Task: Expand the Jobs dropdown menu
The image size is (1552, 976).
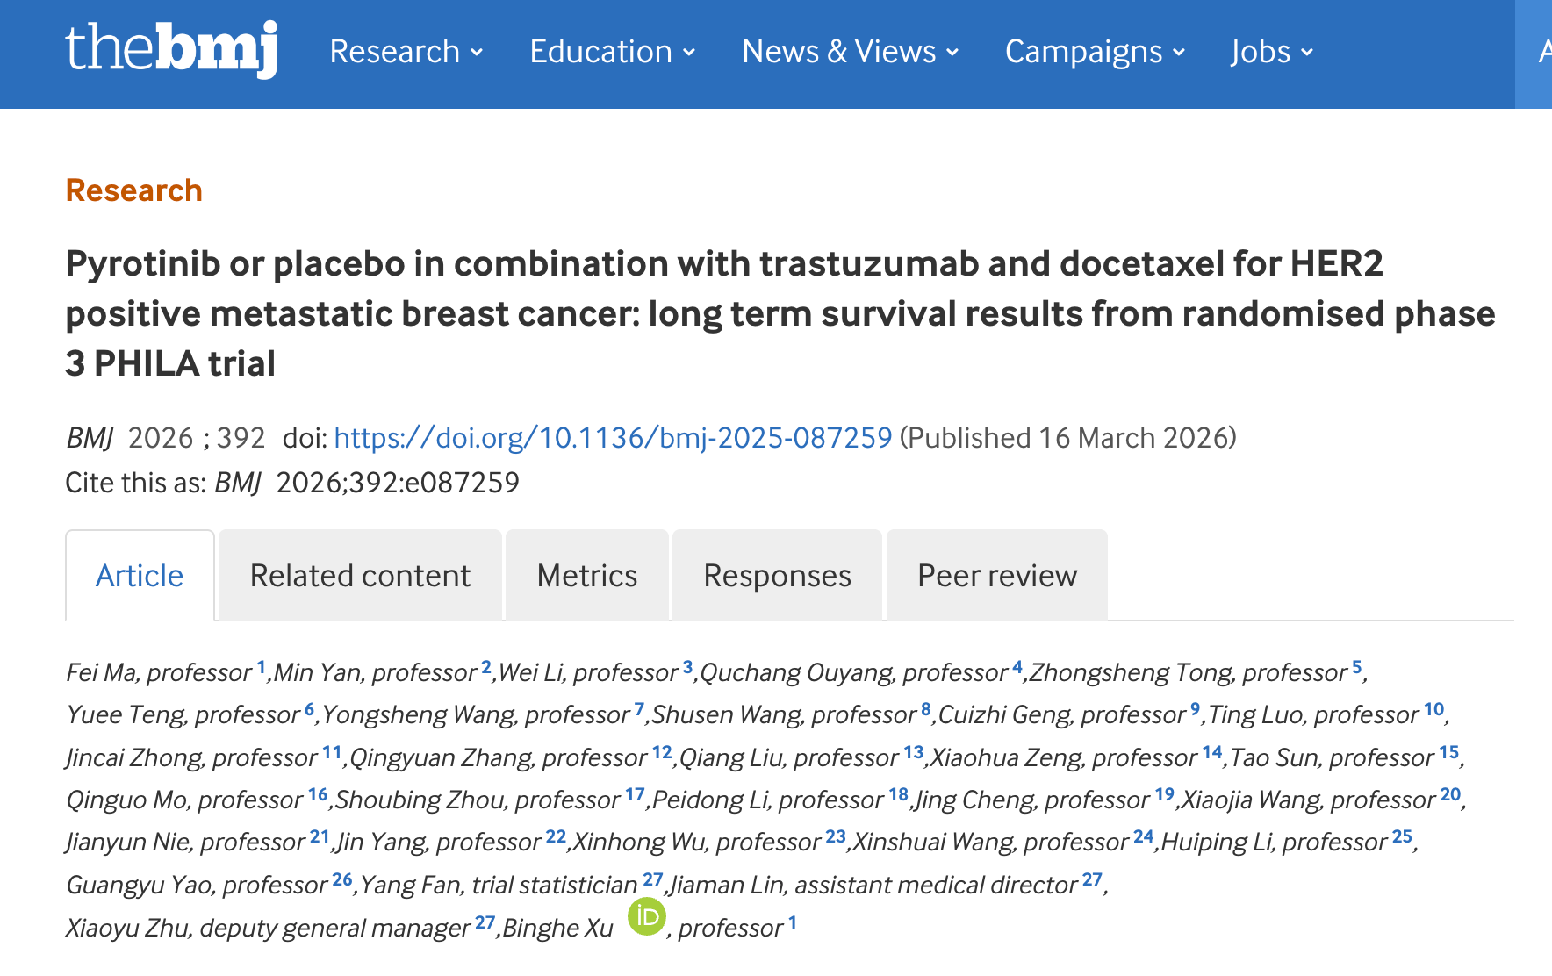Action: click(x=1272, y=52)
